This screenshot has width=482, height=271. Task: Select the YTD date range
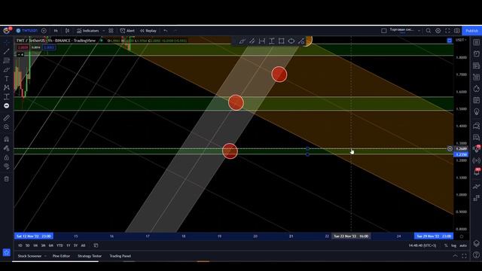click(59, 245)
